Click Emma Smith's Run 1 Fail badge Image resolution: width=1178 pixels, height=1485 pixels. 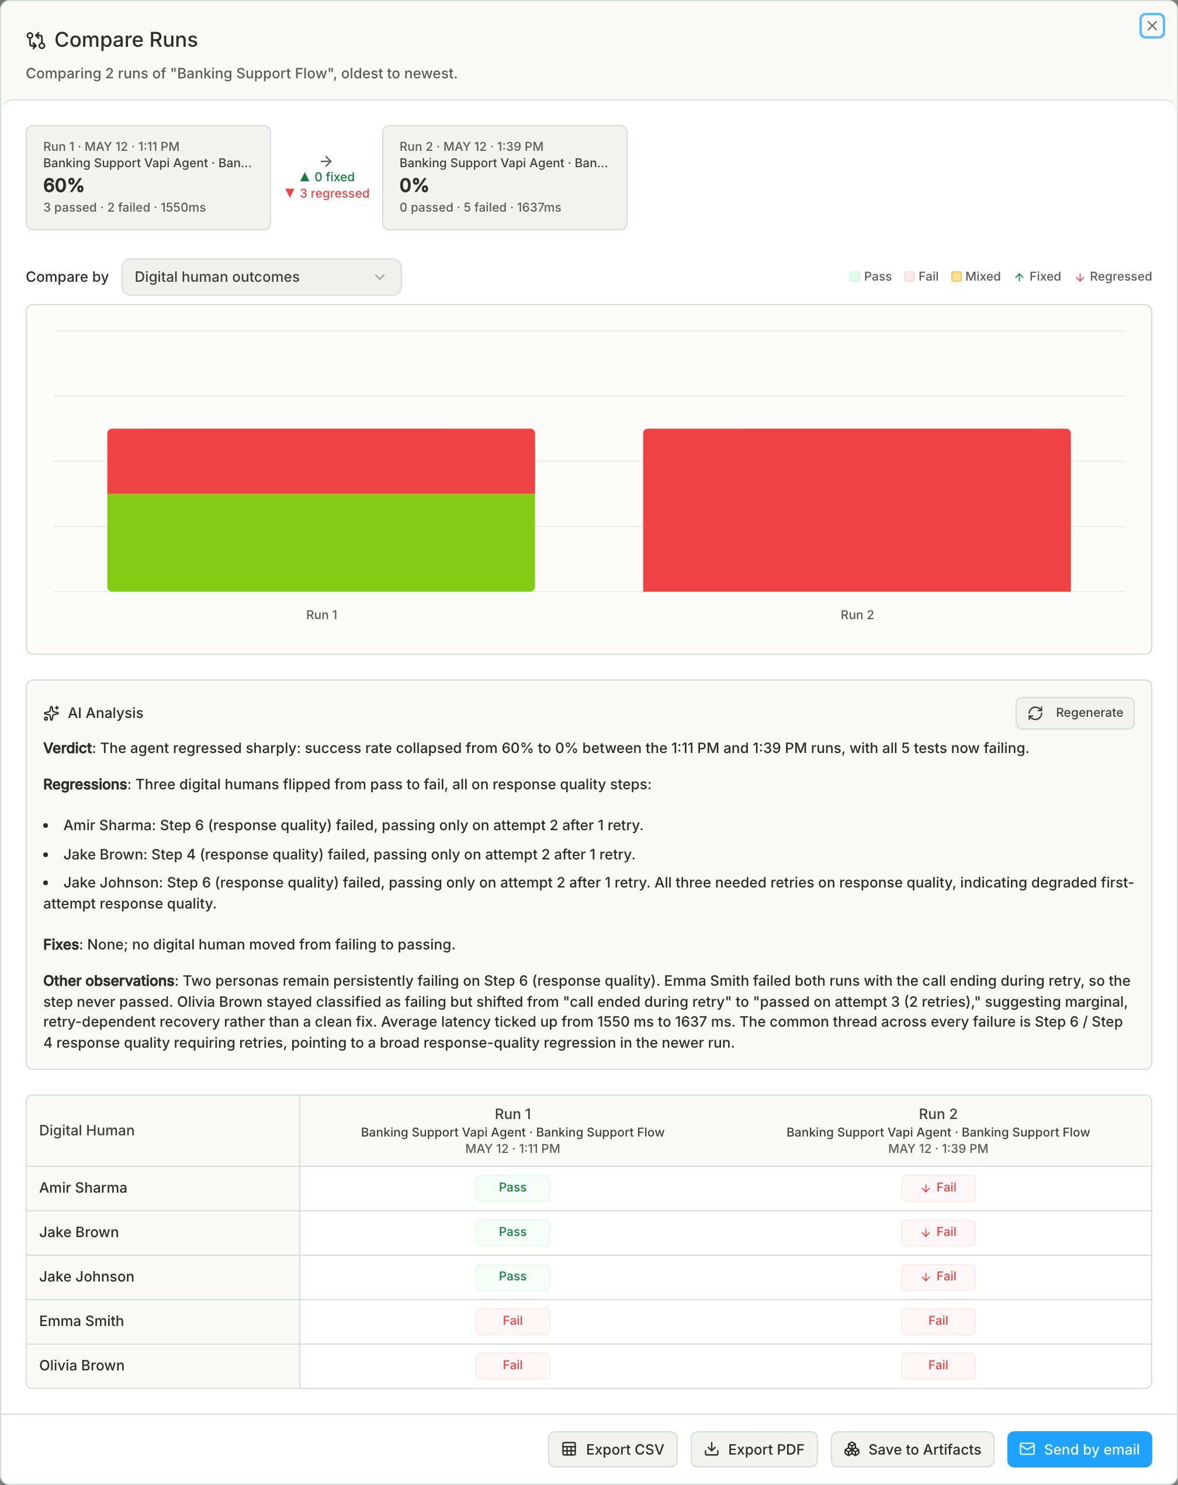pos(512,1321)
